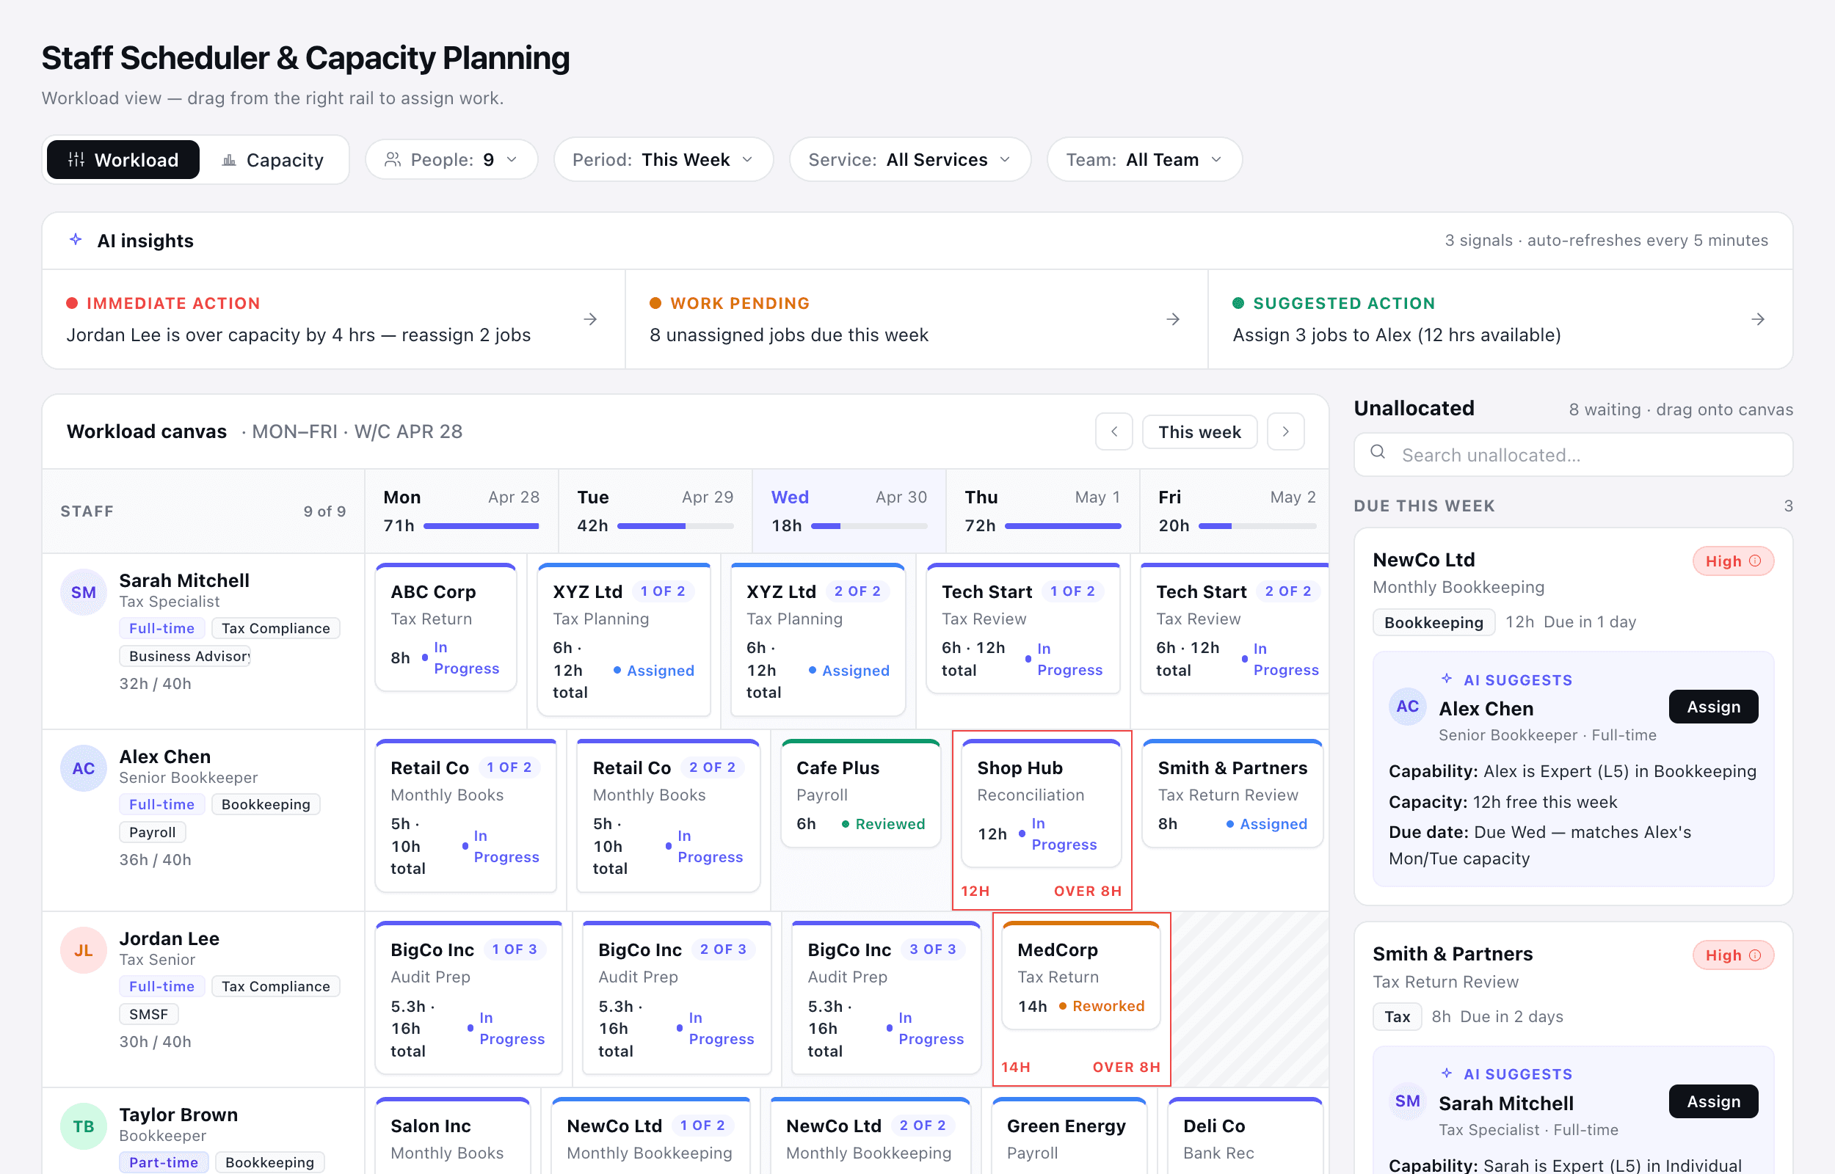
Task: Open the Deli Co Bank Rec card
Action: (x=1245, y=1136)
